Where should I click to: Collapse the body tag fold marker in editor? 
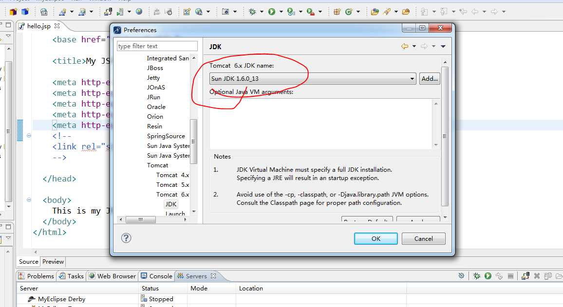coord(29,200)
